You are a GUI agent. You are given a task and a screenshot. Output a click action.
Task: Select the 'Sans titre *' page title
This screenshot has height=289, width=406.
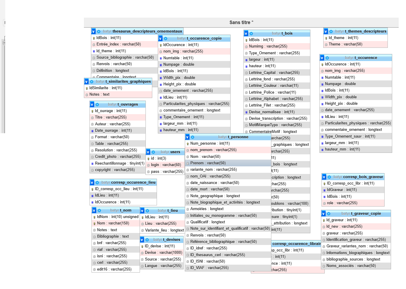[x=241, y=23]
